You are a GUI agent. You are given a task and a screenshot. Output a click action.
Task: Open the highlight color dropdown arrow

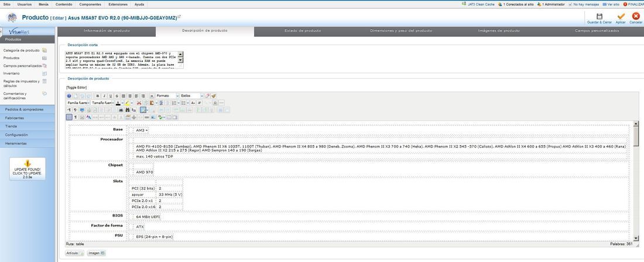(132, 102)
